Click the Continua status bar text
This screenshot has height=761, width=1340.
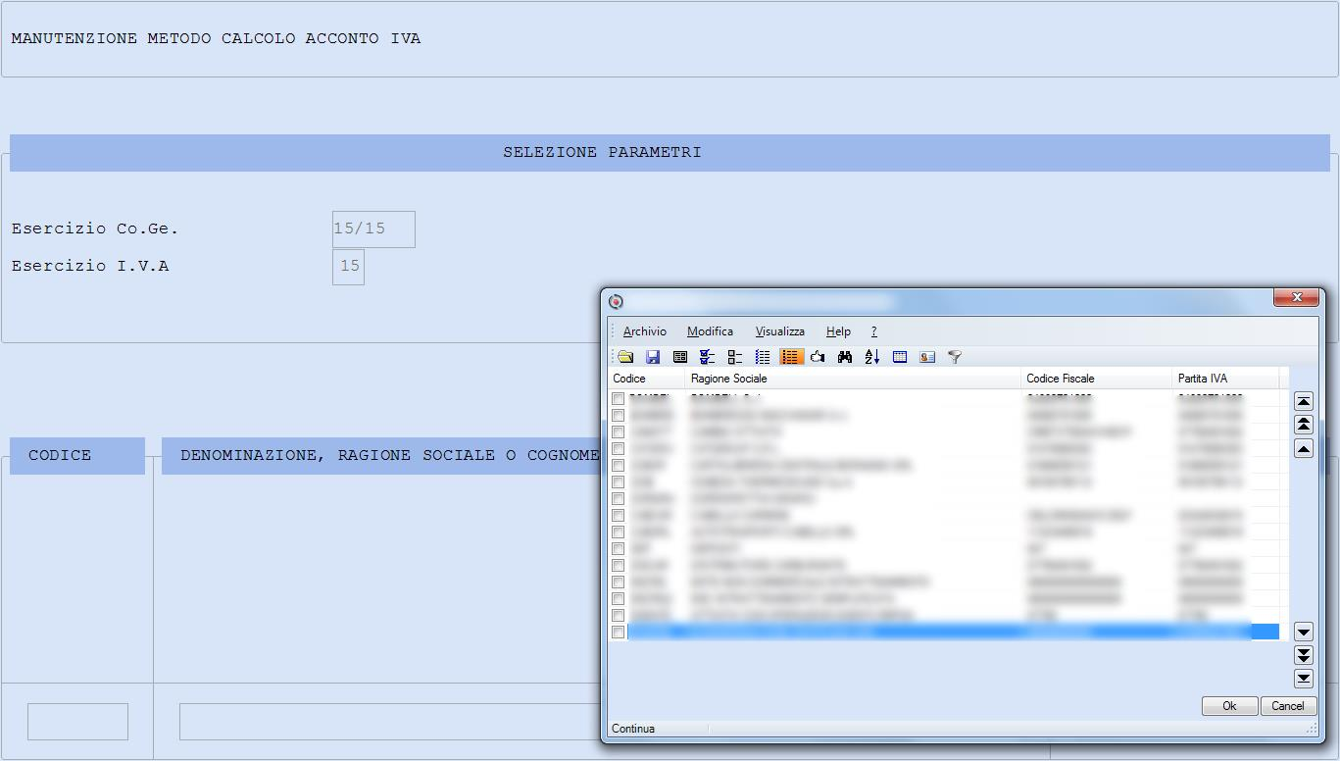633,729
